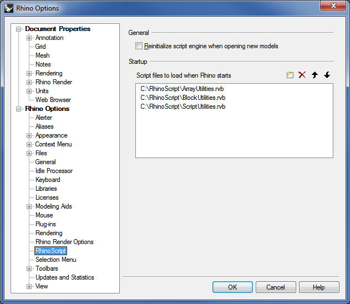Viewport: 350px width, 304px height.
Task: Select the Modeling Aids tree label
Action: [54, 206]
